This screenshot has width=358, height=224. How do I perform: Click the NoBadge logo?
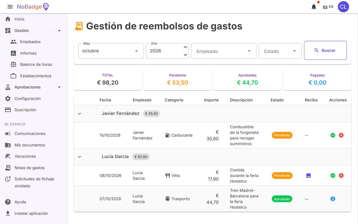(33, 7)
